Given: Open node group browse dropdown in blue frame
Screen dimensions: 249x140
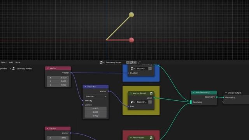Looking at the screenshot, I should (x=133, y=68).
